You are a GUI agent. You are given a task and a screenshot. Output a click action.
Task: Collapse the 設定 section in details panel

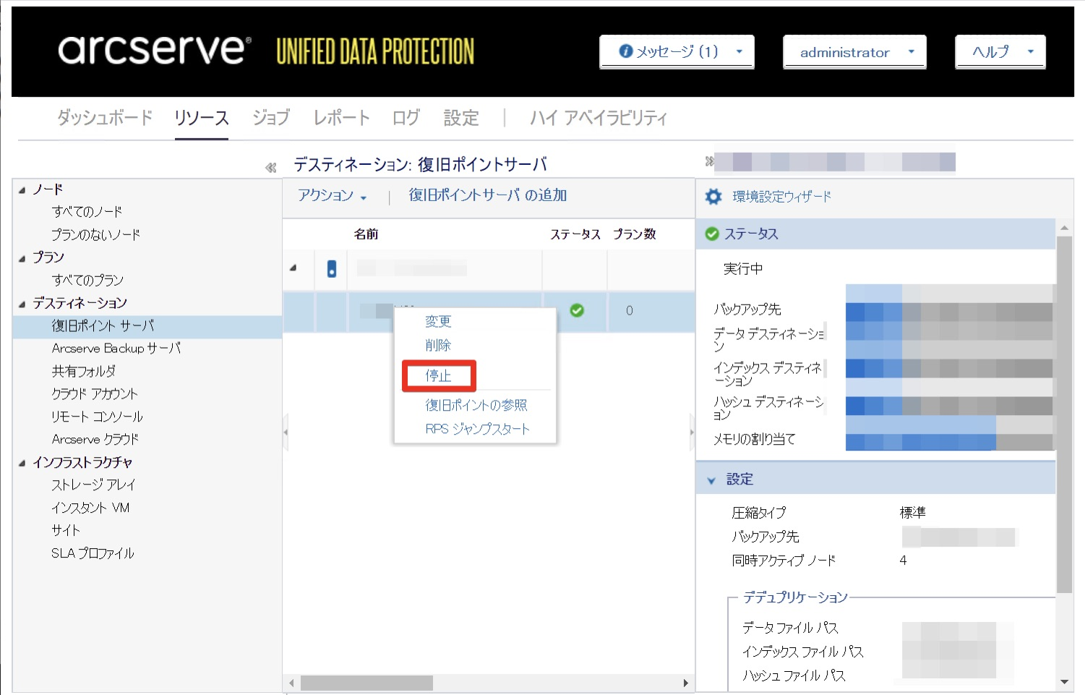(711, 480)
